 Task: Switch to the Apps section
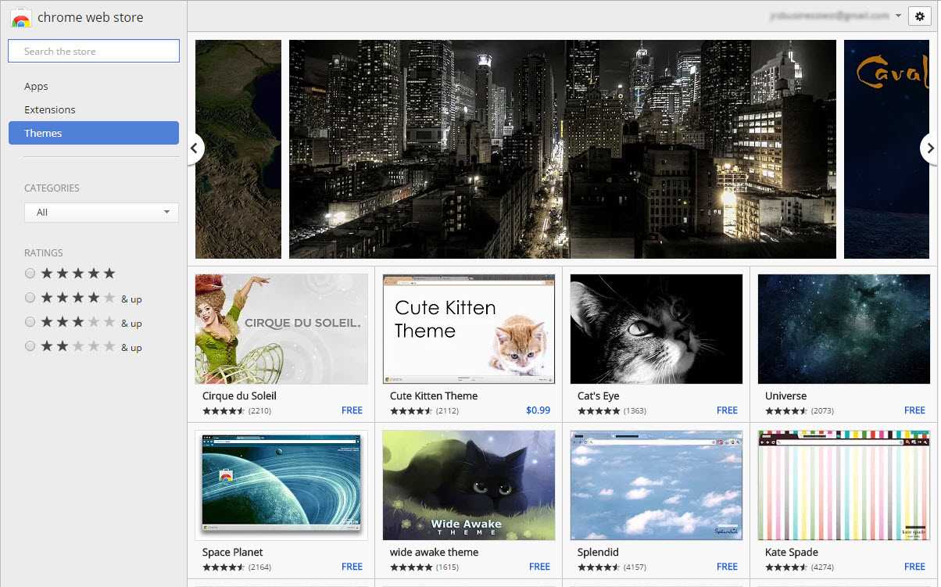point(36,87)
